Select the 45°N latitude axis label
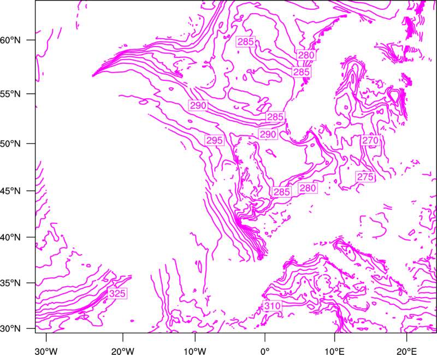437x355 pixels. [10, 191]
